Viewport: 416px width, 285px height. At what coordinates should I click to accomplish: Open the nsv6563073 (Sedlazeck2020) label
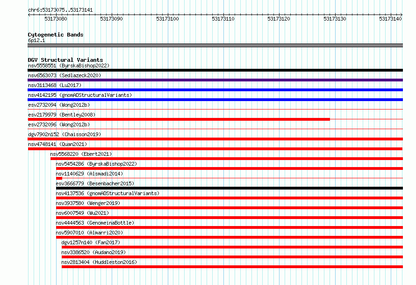65,75
